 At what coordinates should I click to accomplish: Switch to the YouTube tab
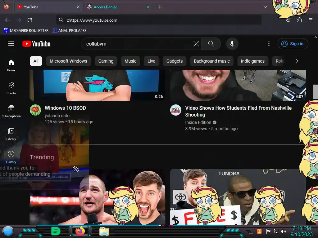click(48, 7)
